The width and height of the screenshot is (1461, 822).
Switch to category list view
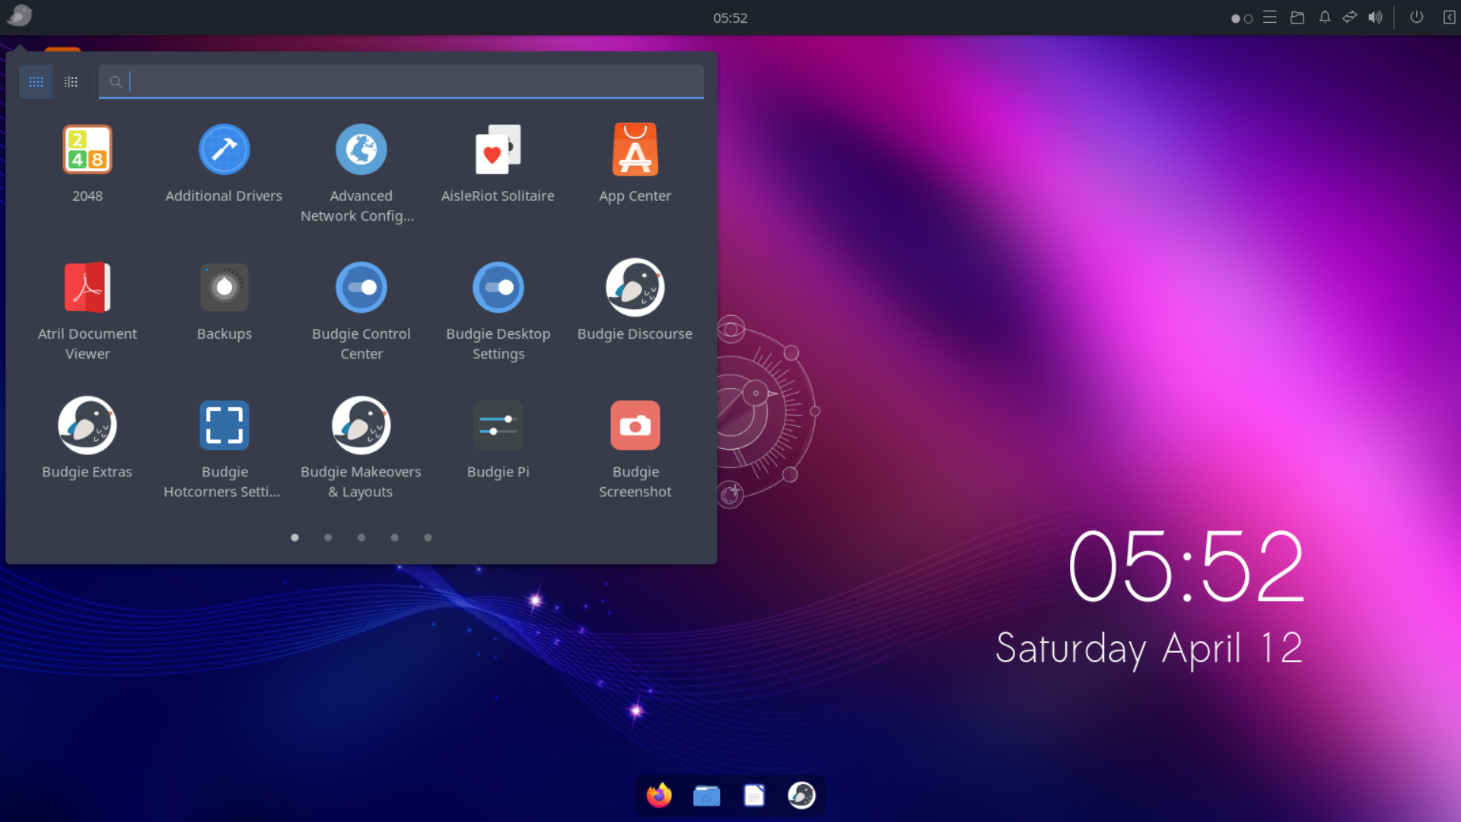click(x=71, y=81)
